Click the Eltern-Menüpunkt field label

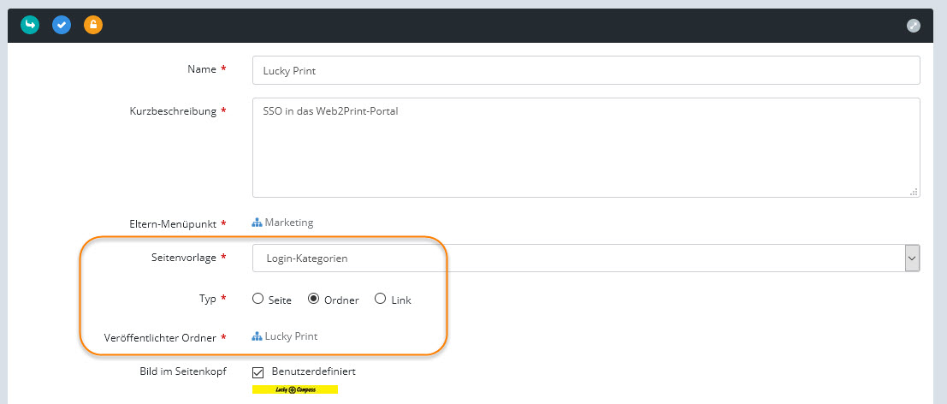point(174,223)
